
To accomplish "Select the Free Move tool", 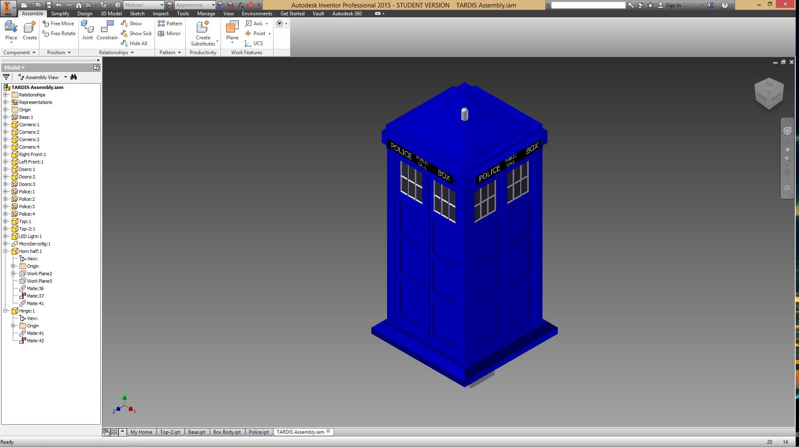I will point(58,23).
